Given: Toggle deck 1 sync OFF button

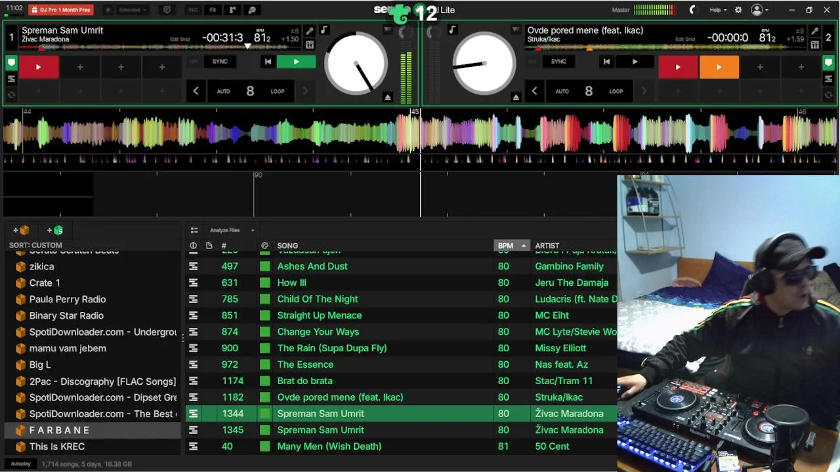Looking at the screenshot, I should (x=194, y=62).
